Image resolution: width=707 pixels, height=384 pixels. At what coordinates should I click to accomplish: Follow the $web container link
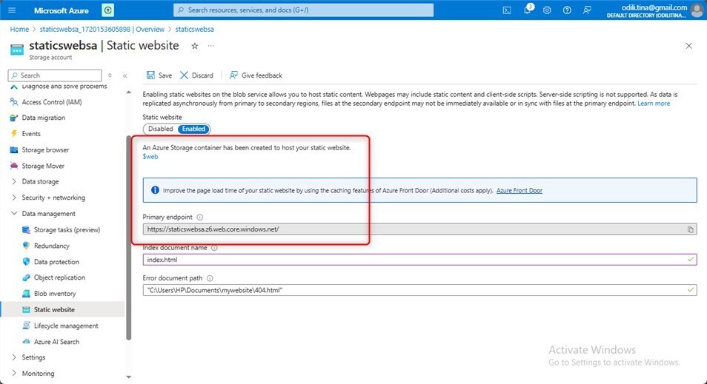click(x=150, y=157)
